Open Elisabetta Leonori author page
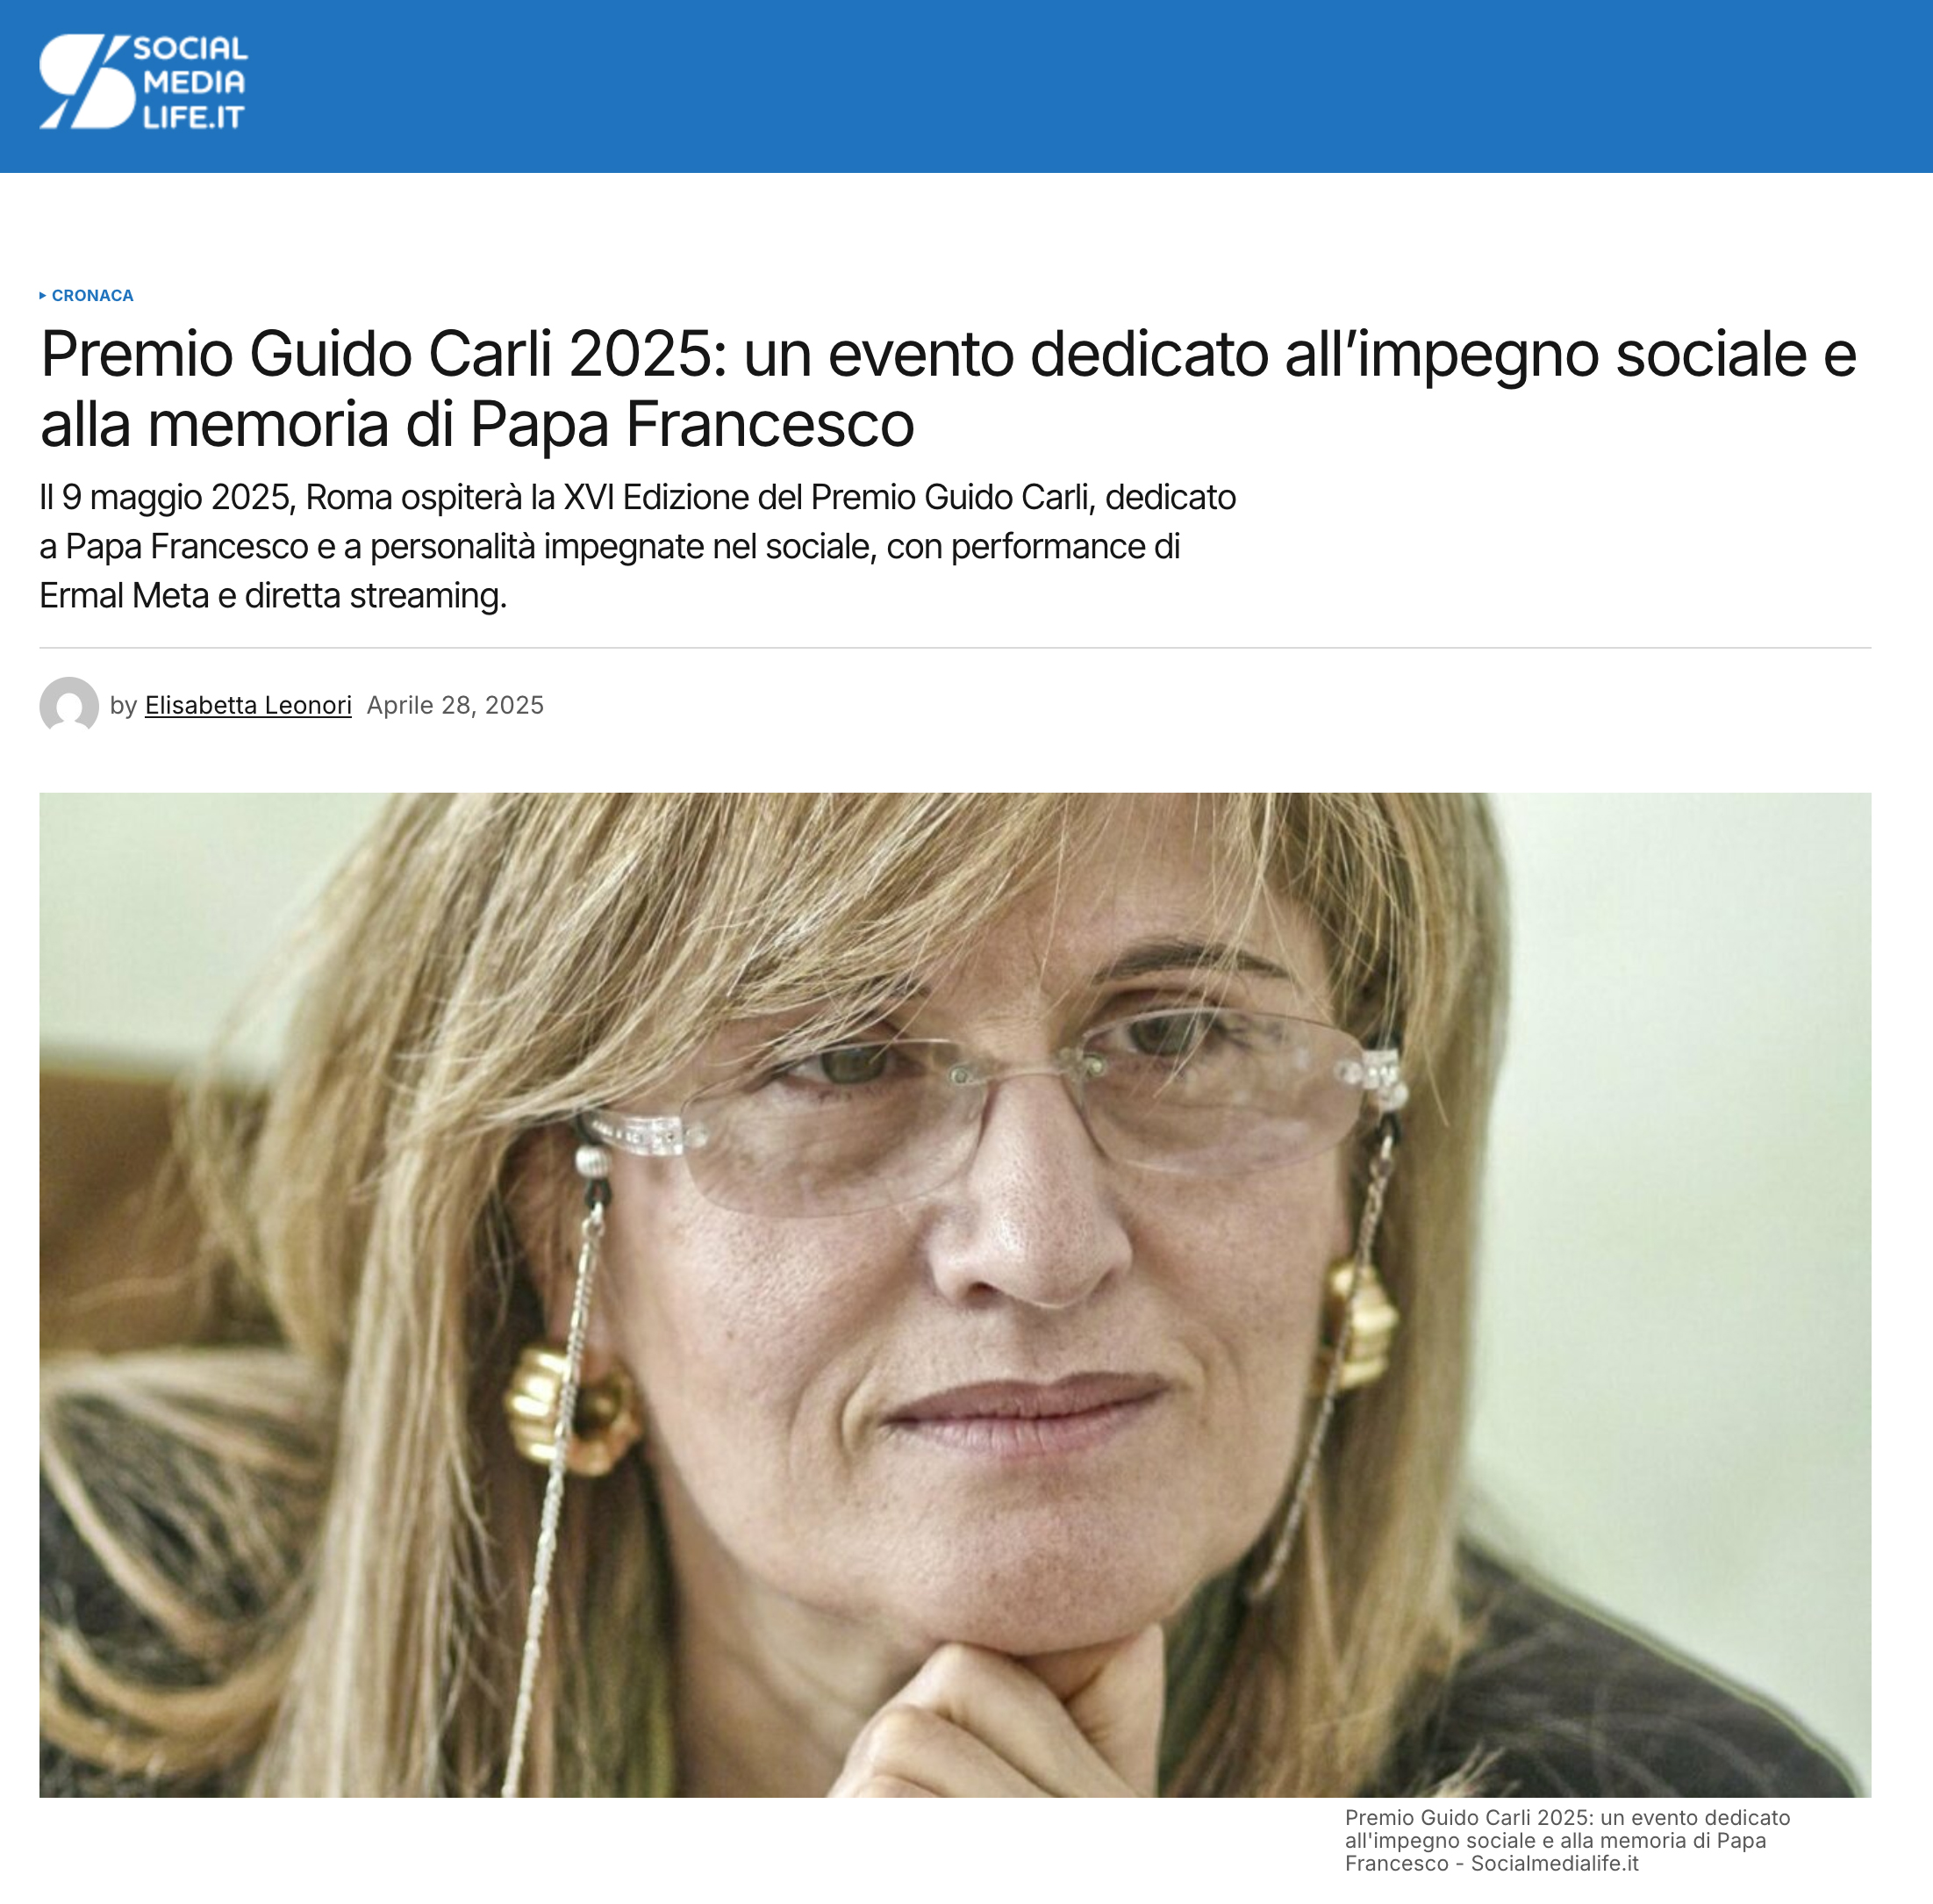The height and width of the screenshot is (1904, 1933). pyautogui.click(x=247, y=705)
